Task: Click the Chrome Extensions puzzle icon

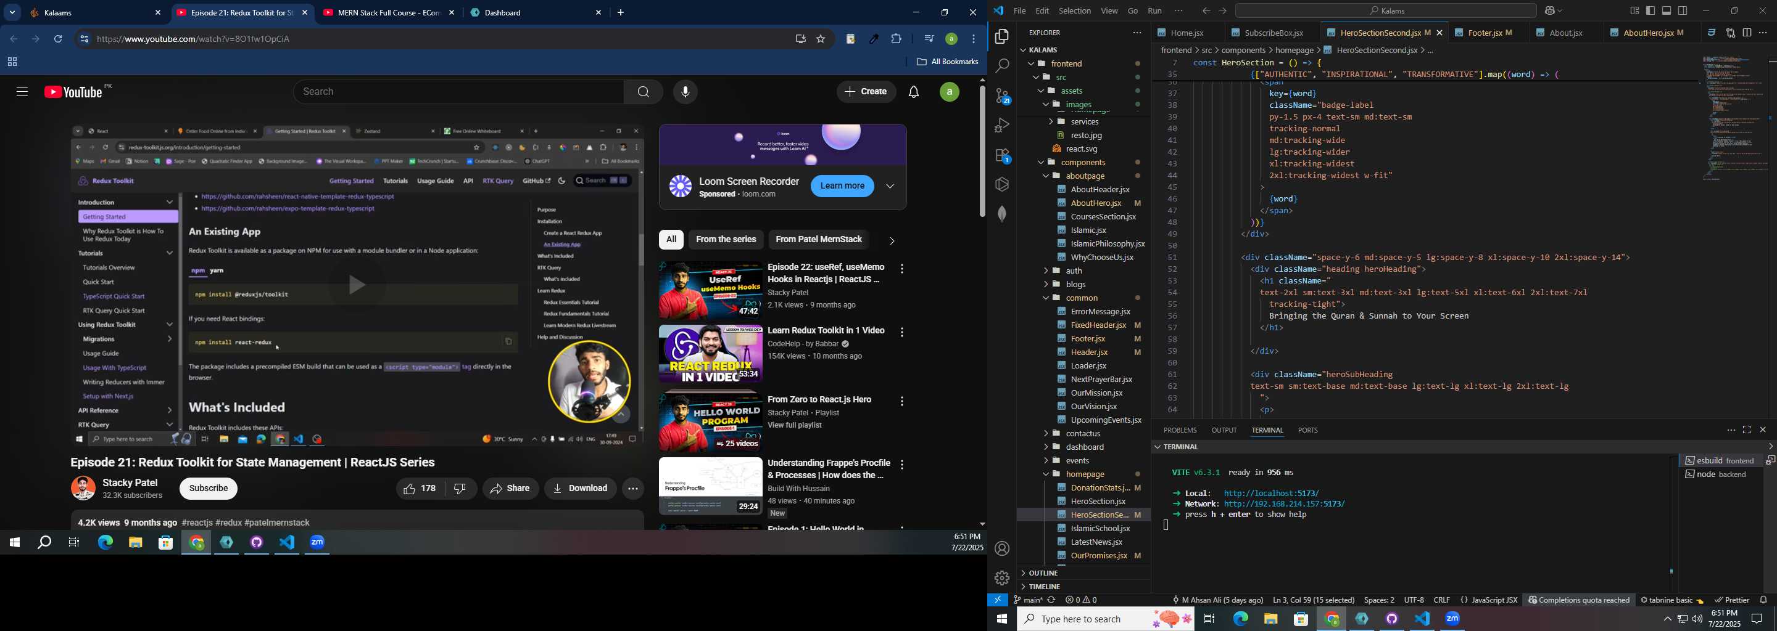Action: pyautogui.click(x=896, y=39)
